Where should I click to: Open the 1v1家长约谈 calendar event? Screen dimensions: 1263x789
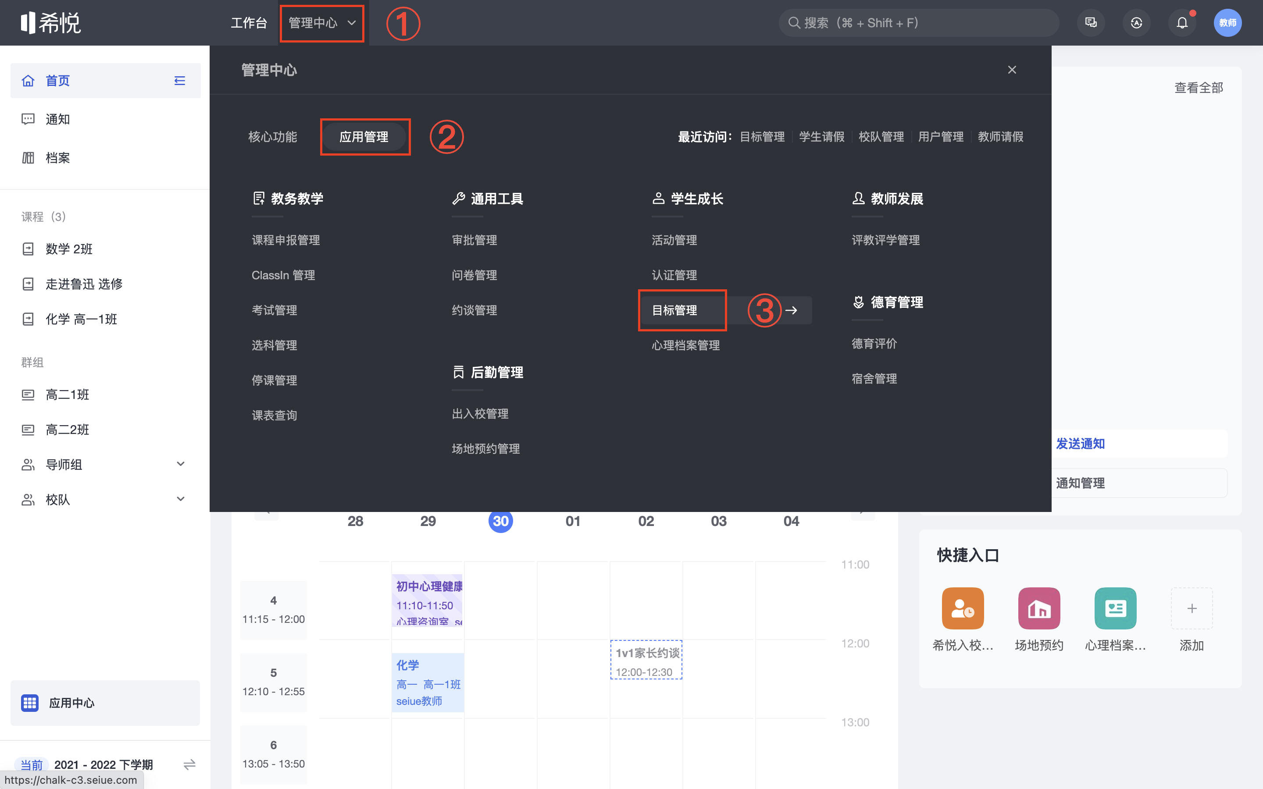pos(647,660)
